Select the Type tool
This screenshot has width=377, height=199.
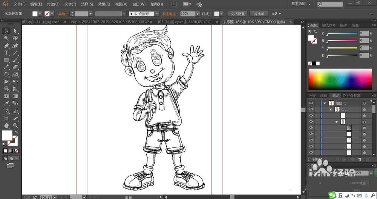[x=6, y=53]
